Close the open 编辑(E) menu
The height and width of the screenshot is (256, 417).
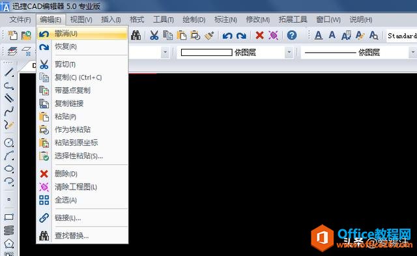[x=51, y=20]
